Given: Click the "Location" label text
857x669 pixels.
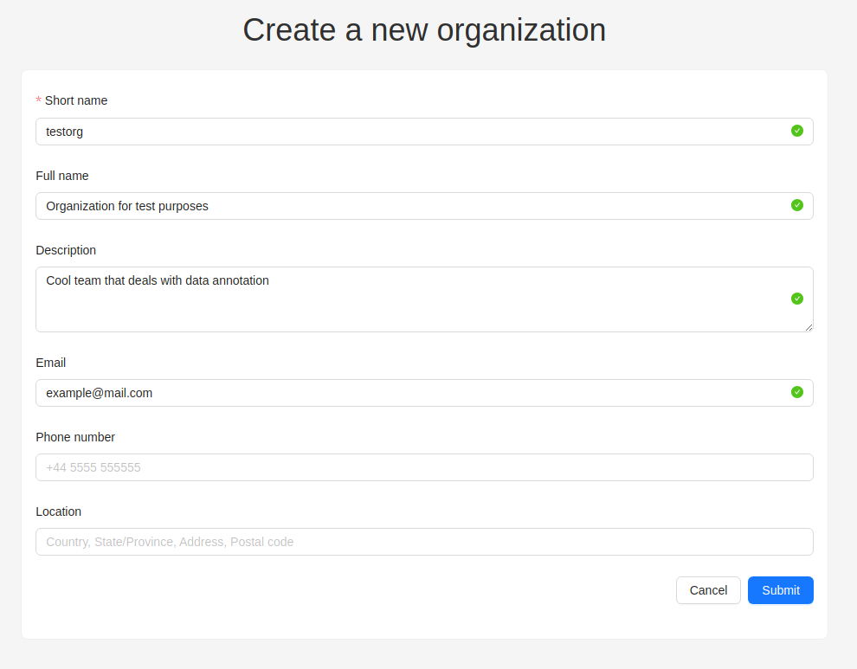Looking at the screenshot, I should pos(58,511).
